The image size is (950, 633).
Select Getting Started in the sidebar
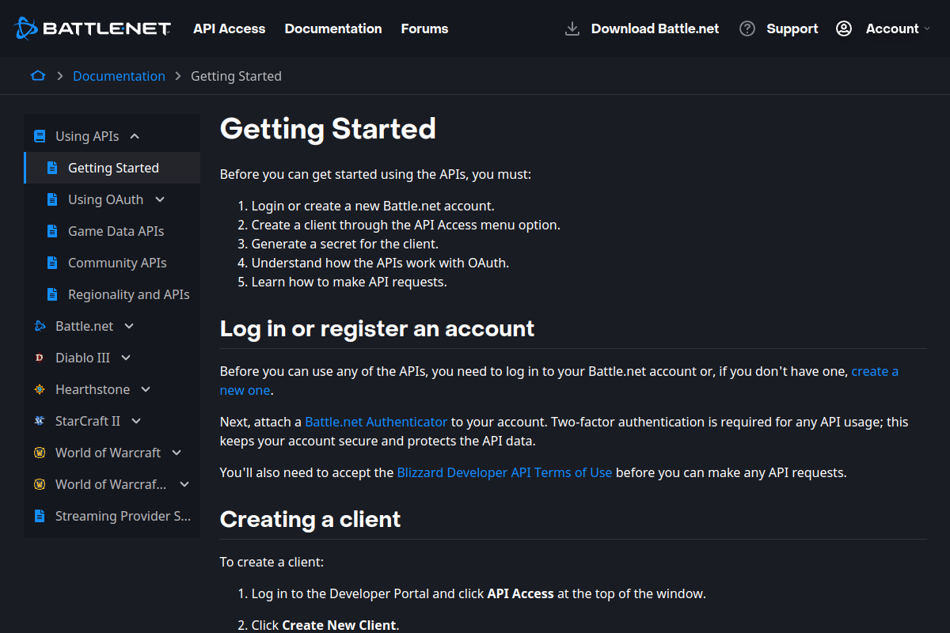[112, 168]
